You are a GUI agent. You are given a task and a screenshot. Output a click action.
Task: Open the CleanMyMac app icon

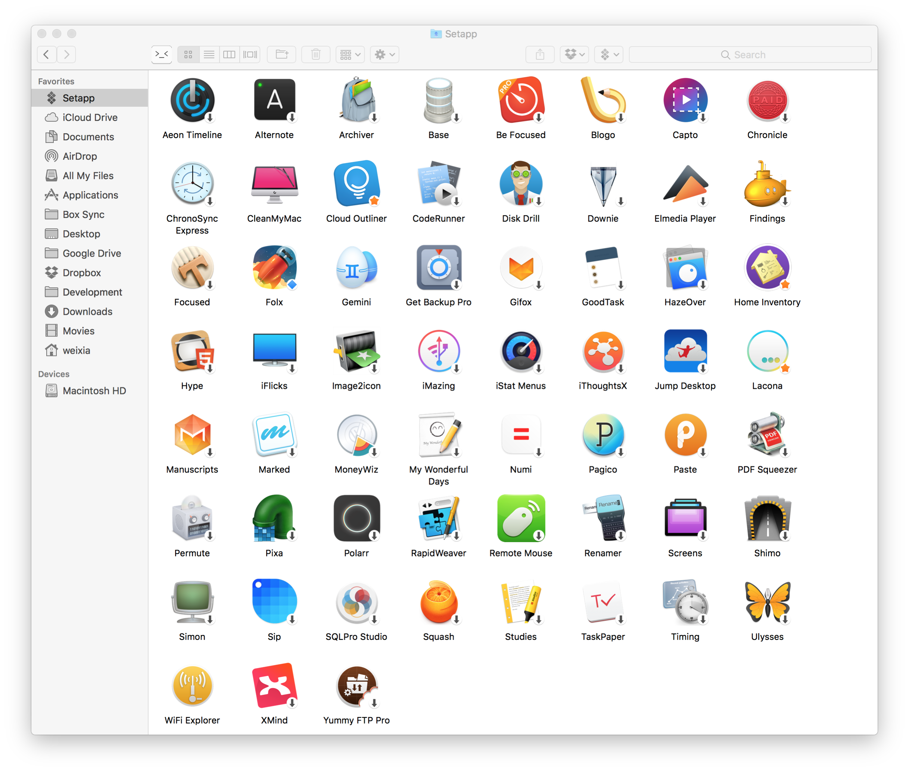(274, 184)
